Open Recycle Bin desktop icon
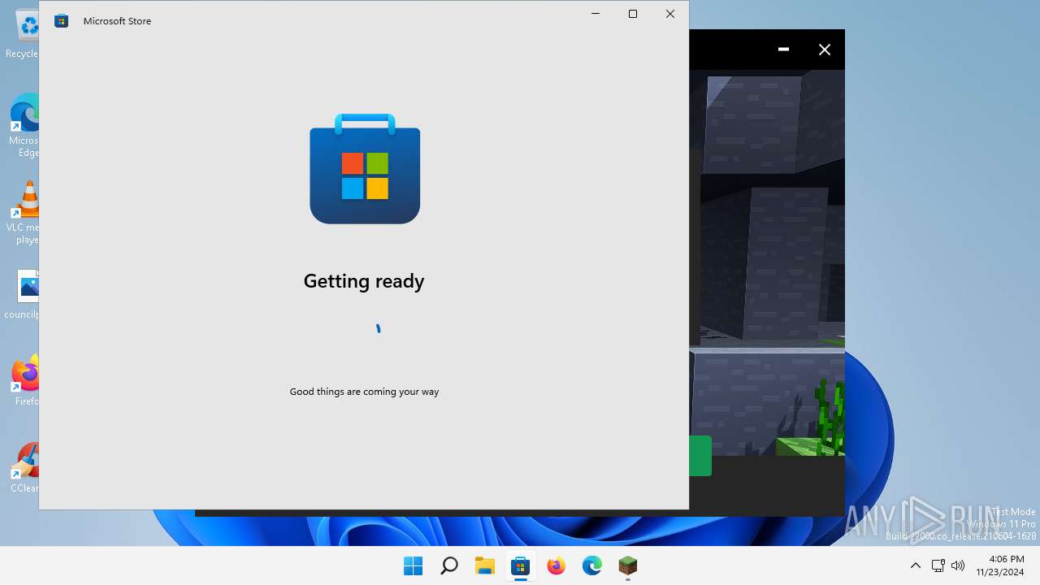 [22, 36]
